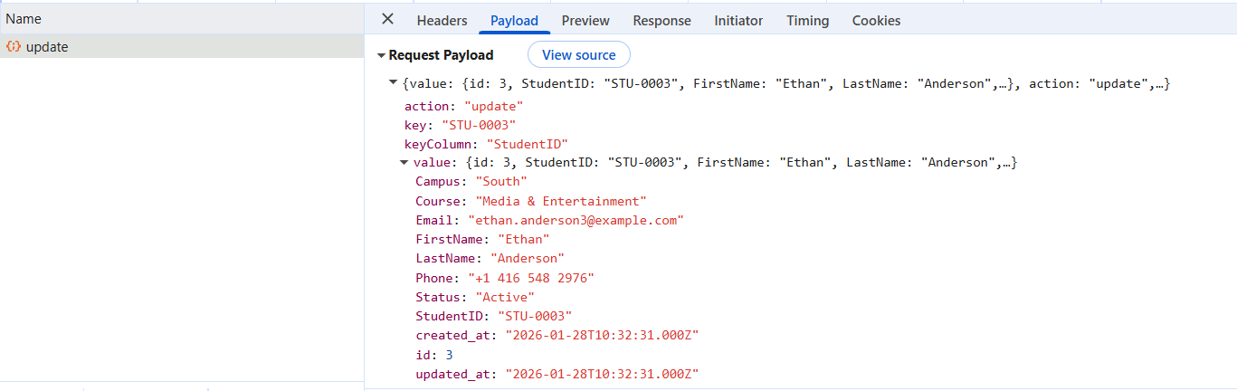The width and height of the screenshot is (1237, 391).
Task: Click the Phone value +1 416 548 2976
Action: pyautogui.click(x=531, y=278)
